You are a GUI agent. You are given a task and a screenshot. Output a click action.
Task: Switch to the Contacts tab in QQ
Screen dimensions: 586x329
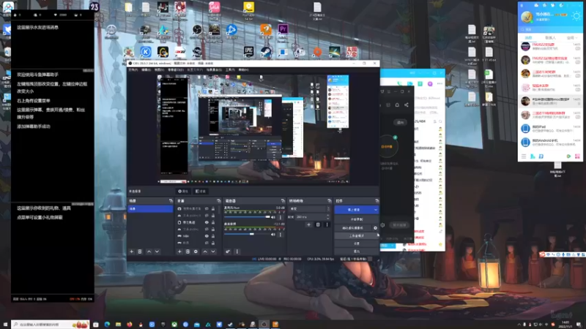point(551,38)
